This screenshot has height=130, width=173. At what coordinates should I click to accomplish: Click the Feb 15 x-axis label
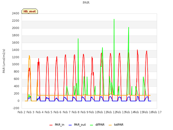coord(139,112)
